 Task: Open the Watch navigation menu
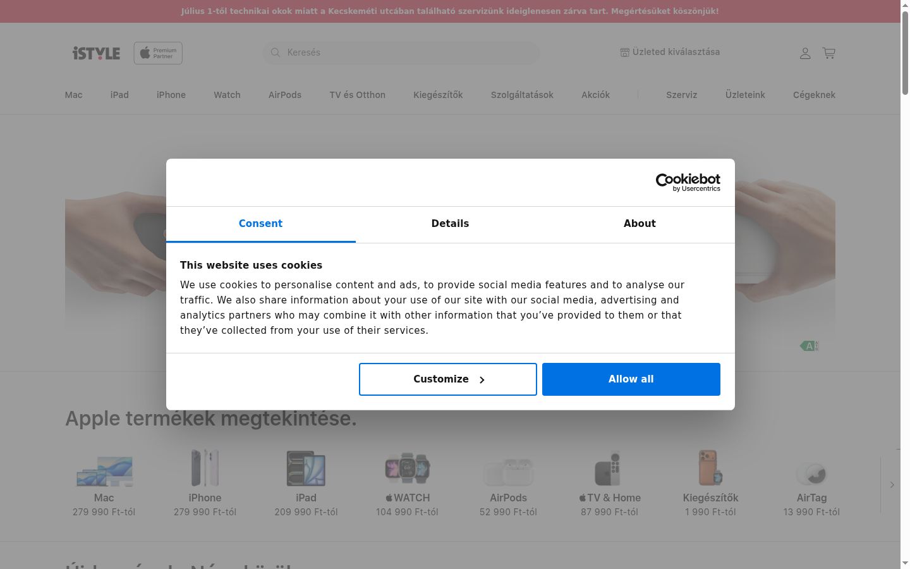pyautogui.click(x=227, y=95)
